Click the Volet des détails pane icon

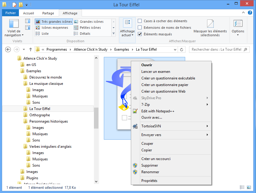[28, 27]
